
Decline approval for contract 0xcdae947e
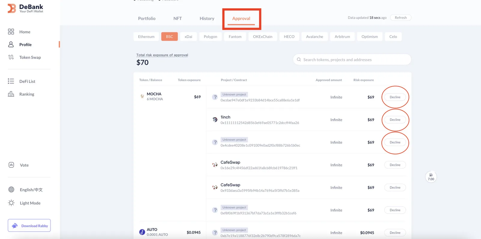pyautogui.click(x=395, y=97)
